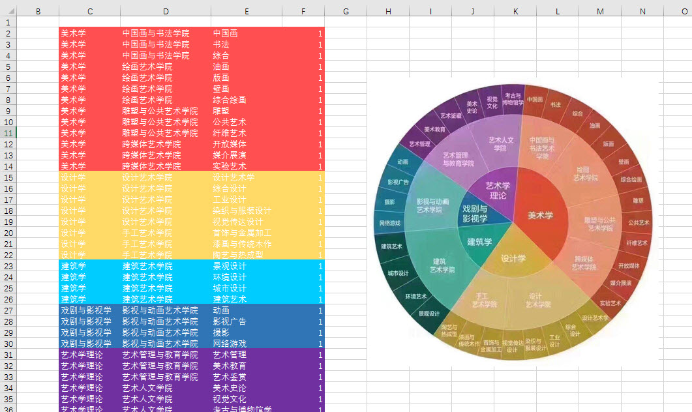Click the 视觉传达设计 cell
Viewport: 692px width, 412px height.
pos(247,222)
